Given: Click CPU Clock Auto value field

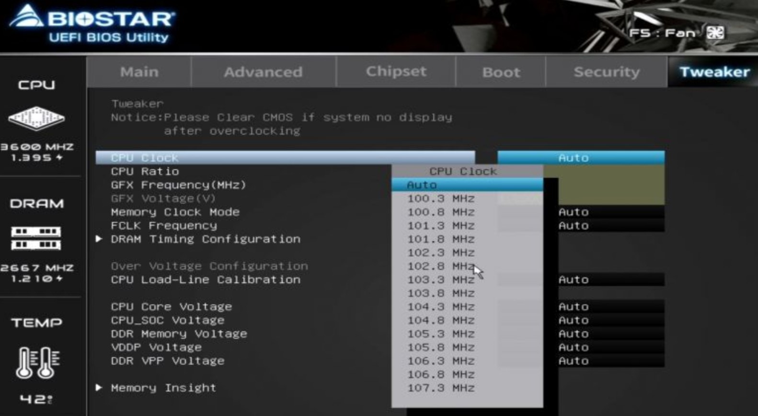Looking at the screenshot, I should click(581, 158).
